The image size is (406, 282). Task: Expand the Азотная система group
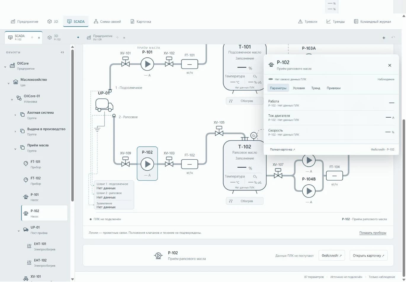coord(15,115)
